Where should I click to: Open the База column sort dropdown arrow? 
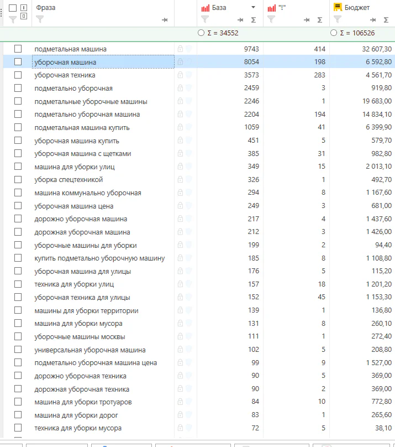[253, 7]
